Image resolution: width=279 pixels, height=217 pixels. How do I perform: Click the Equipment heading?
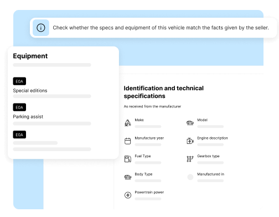(x=30, y=56)
